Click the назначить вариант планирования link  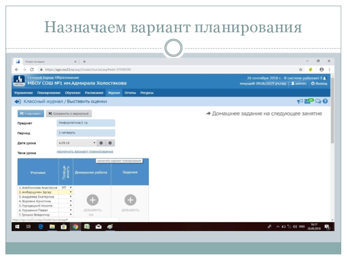click(x=85, y=152)
